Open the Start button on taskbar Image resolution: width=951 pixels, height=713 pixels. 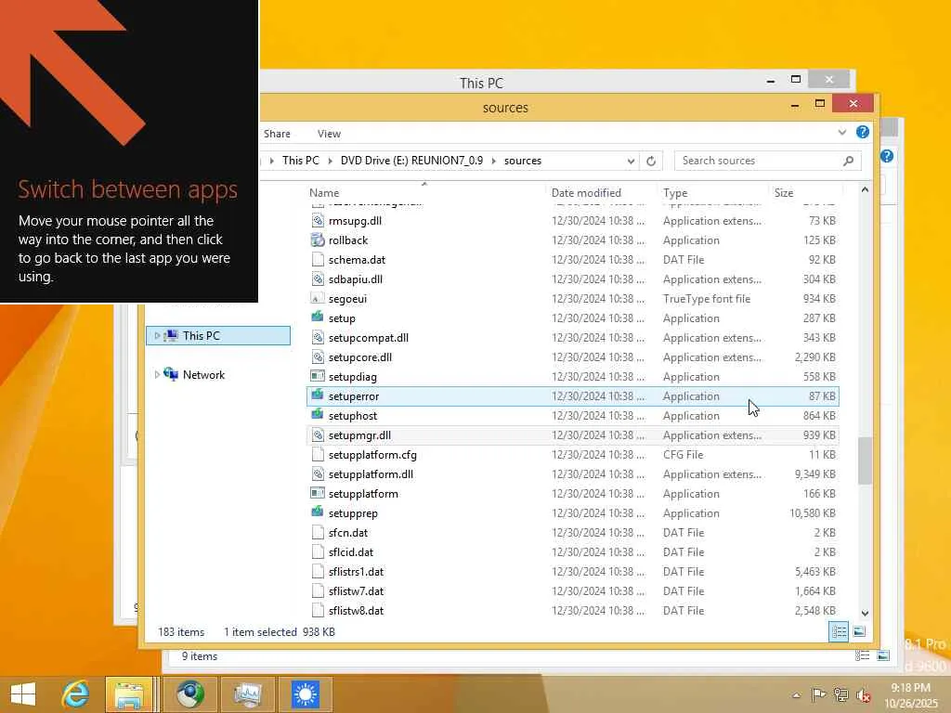click(x=23, y=694)
